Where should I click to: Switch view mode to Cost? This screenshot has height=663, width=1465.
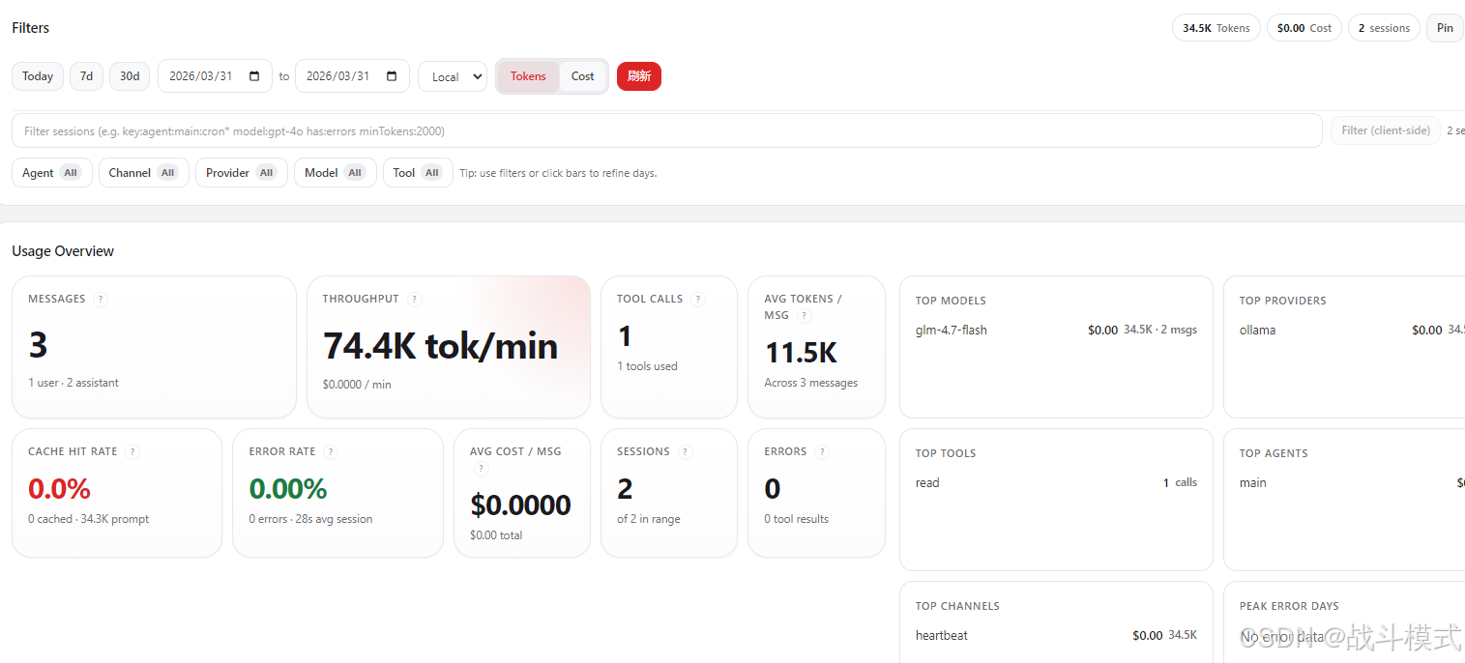[583, 76]
